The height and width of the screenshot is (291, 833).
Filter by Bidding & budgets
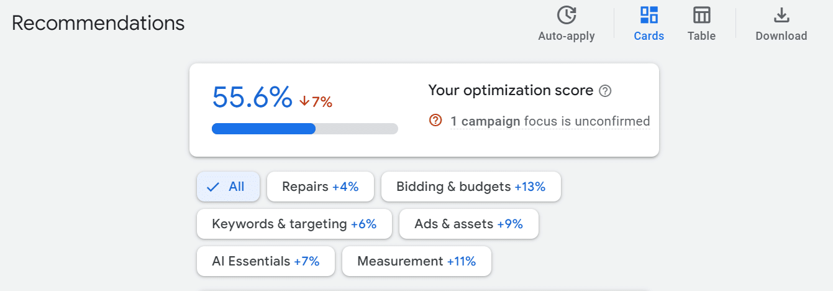pyautogui.click(x=470, y=187)
